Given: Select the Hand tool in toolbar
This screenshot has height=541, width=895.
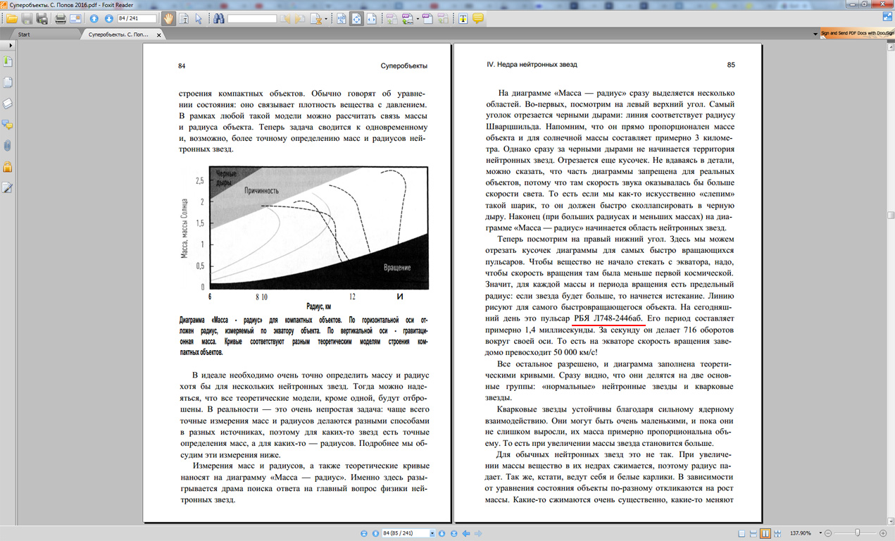Looking at the screenshot, I should (168, 19).
